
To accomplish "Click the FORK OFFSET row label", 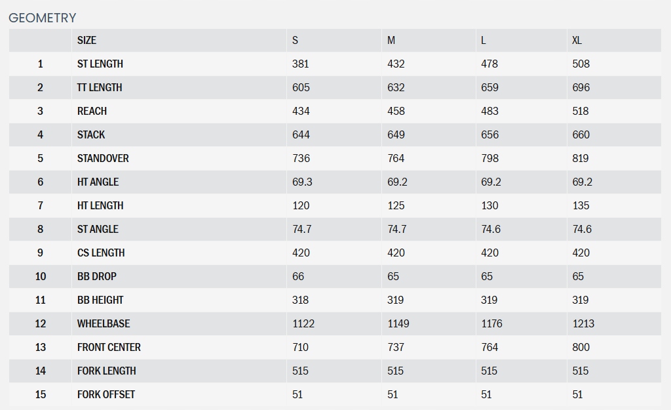I will (x=106, y=394).
